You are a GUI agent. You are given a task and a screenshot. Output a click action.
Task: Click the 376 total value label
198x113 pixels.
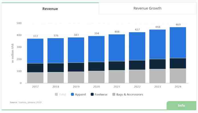click(56, 35)
